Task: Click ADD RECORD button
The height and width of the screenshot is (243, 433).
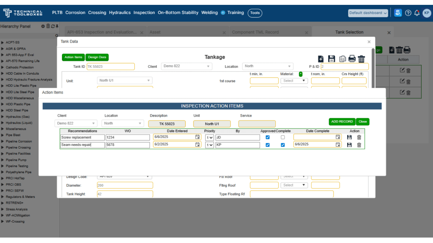Action: click(x=342, y=122)
